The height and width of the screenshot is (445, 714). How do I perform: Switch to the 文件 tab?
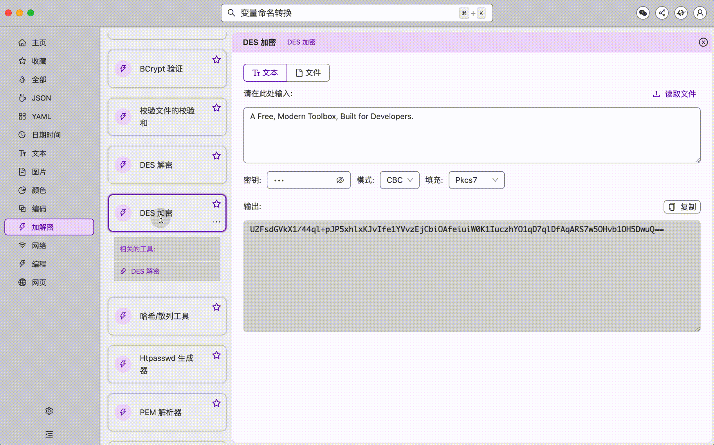pyautogui.click(x=308, y=73)
